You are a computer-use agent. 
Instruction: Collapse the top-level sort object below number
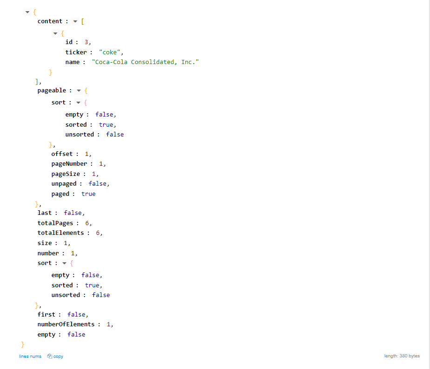pos(65,263)
